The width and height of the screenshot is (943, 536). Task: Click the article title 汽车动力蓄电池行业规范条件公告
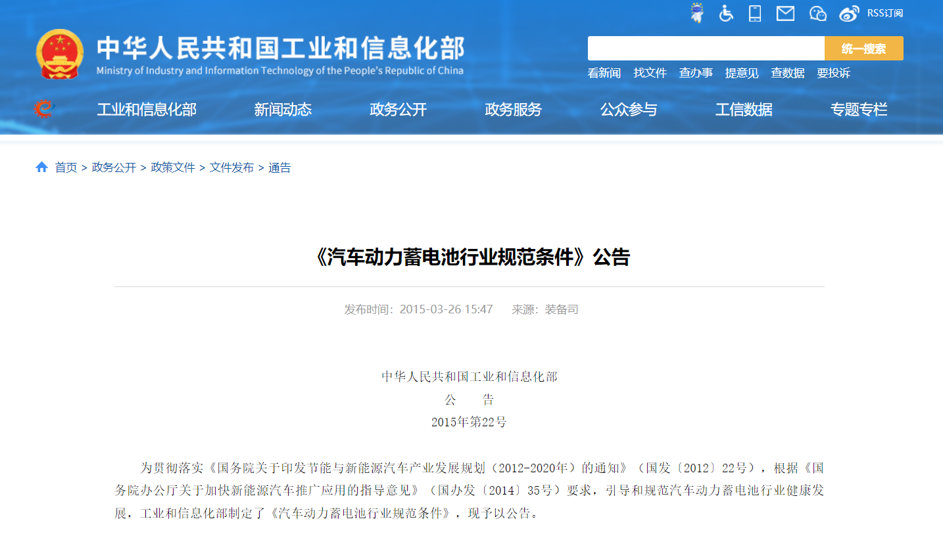[x=470, y=257]
